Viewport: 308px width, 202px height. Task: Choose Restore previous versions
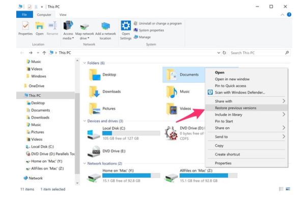point(246,108)
